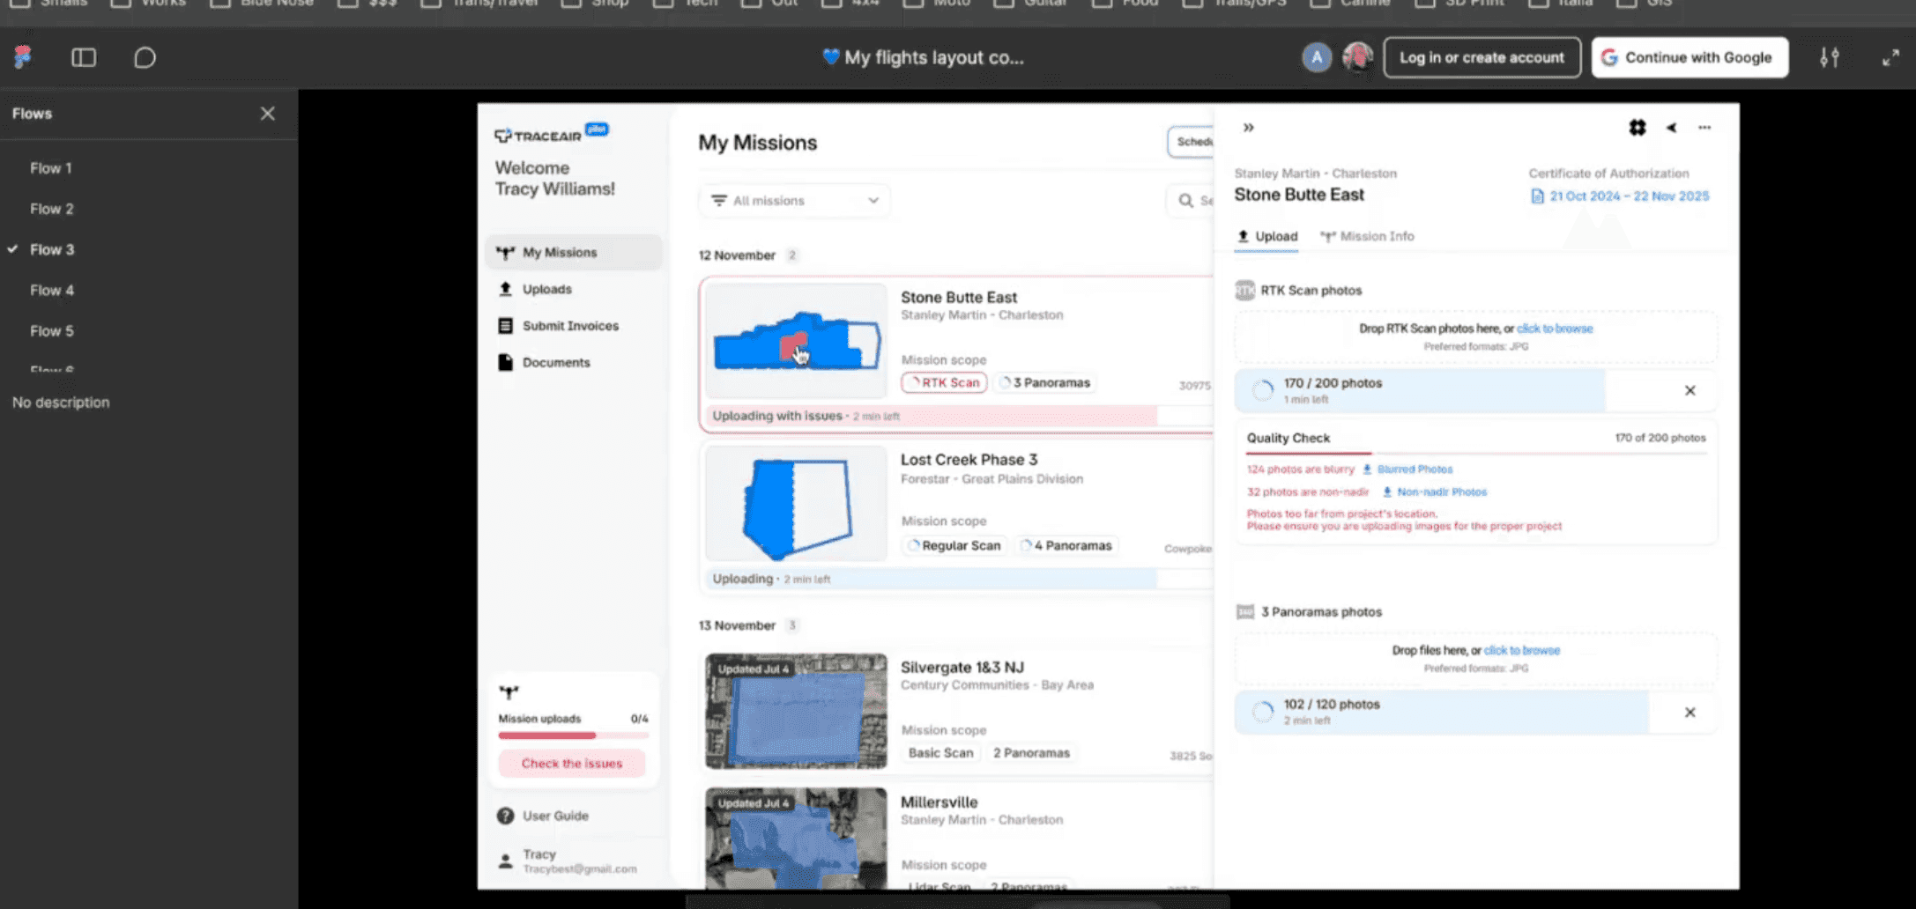Click the Figma logo icon
Viewport: 1916px width, 909px height.
coord(23,57)
